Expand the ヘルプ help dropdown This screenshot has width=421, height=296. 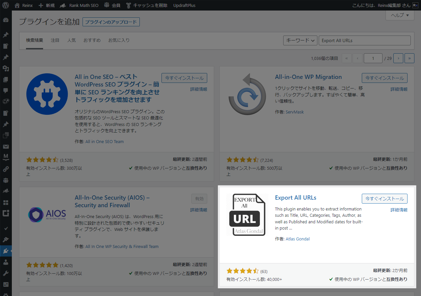click(400, 15)
